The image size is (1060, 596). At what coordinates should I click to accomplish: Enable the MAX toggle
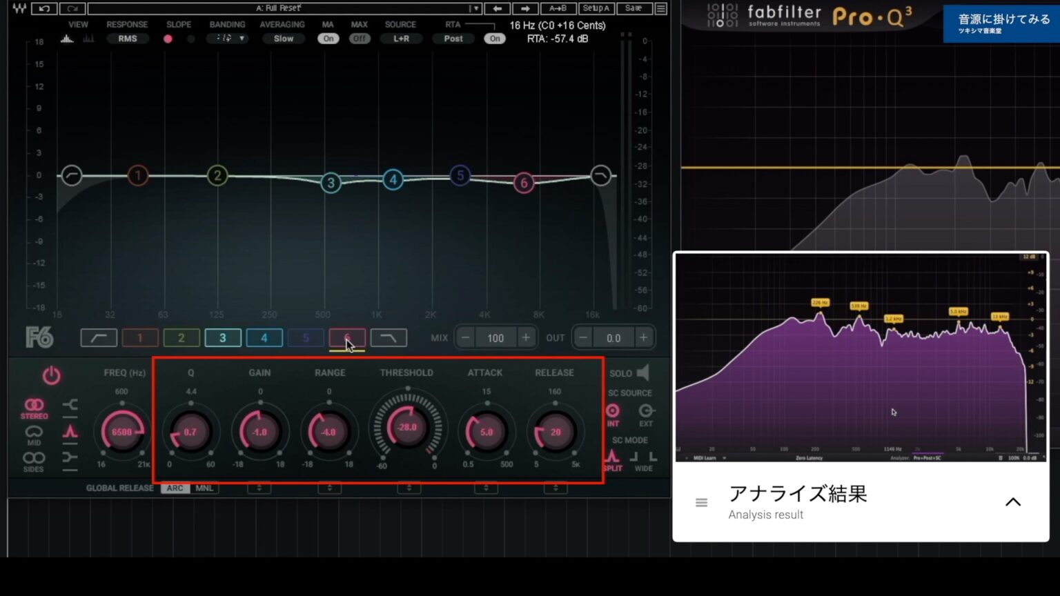[x=359, y=39]
